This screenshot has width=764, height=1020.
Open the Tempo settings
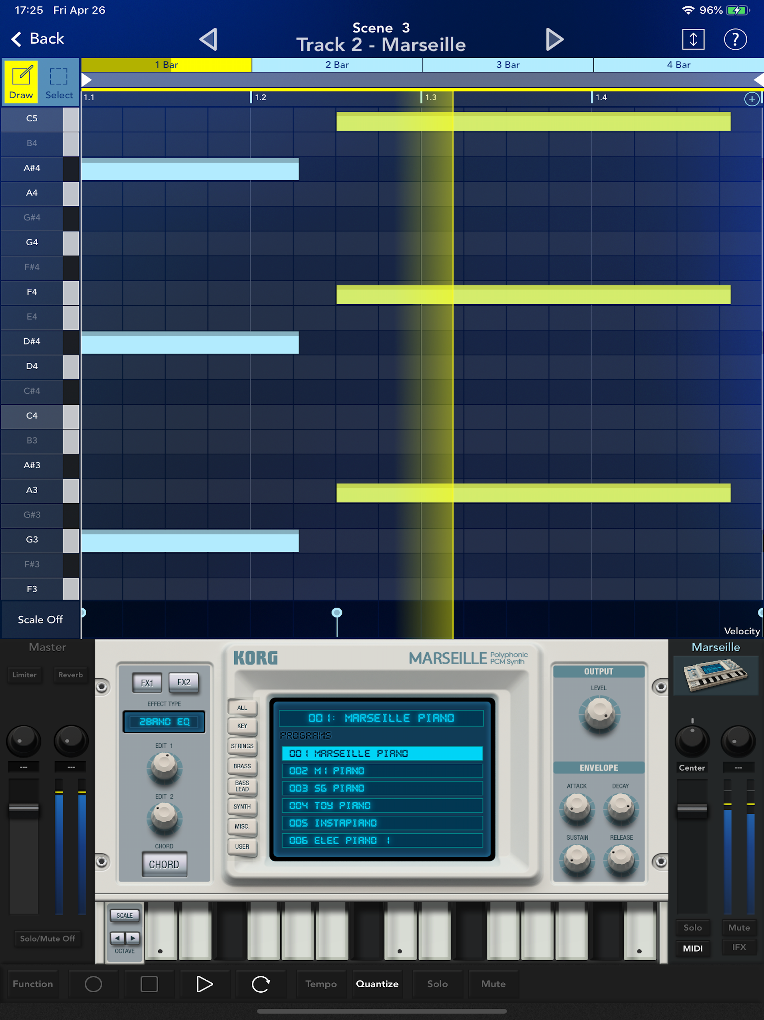tap(321, 984)
